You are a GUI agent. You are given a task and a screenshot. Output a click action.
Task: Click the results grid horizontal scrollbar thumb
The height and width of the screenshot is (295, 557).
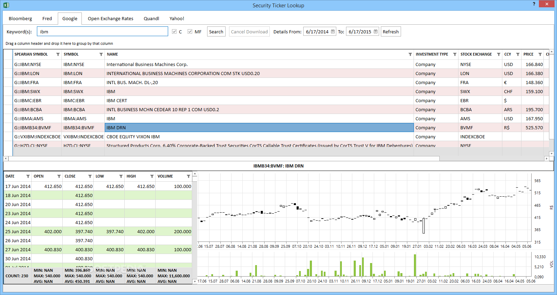pos(224,158)
